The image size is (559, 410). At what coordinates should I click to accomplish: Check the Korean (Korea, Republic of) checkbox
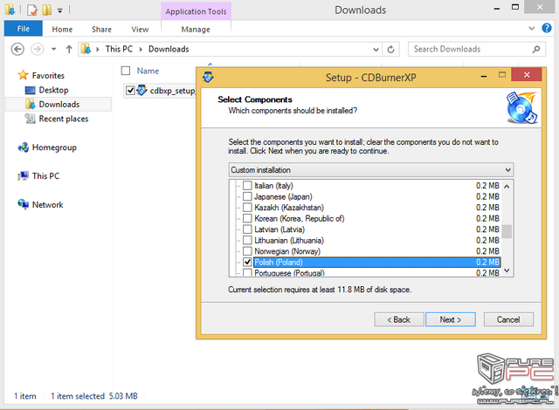(x=247, y=218)
